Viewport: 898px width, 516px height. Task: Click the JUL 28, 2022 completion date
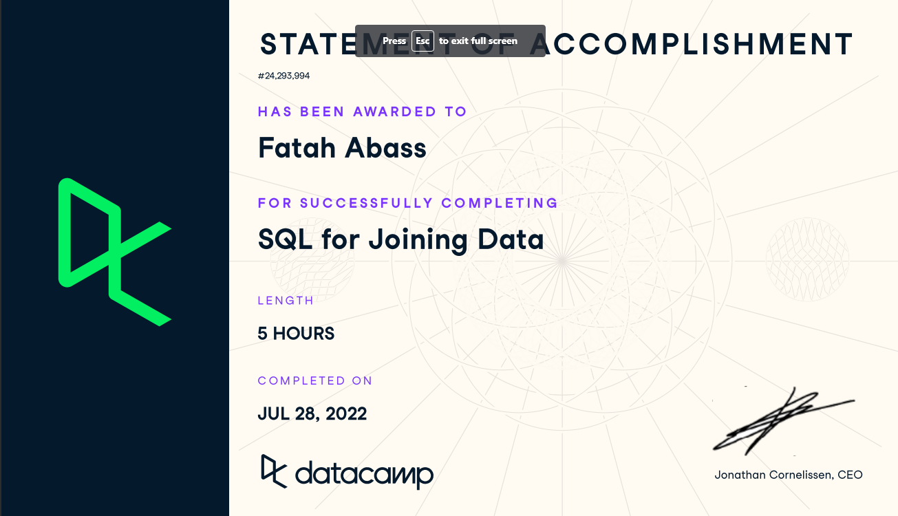[312, 413]
